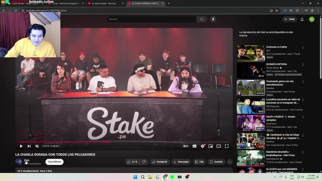The height and width of the screenshot is (181, 322).
Task: Open the volume tray icon
Action: click(x=303, y=177)
